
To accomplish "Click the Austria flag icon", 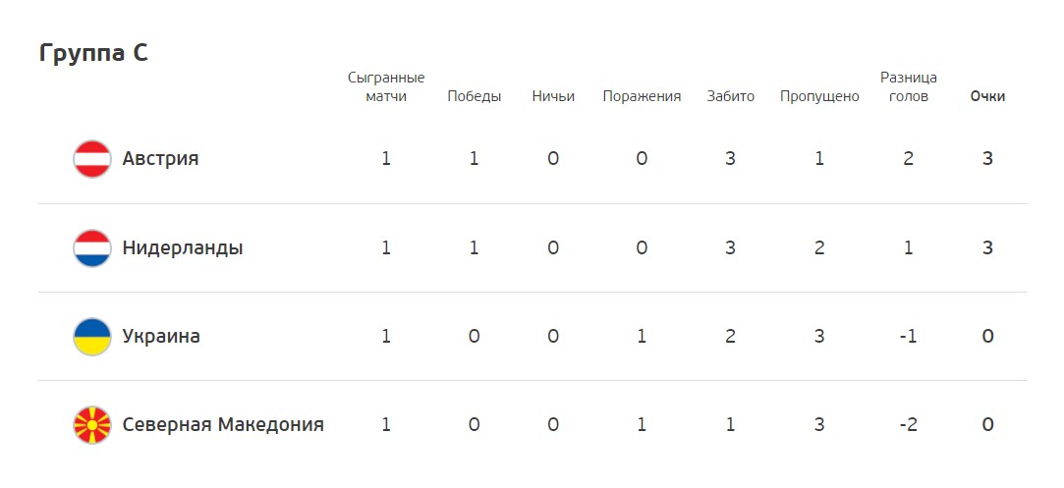I will (91, 159).
